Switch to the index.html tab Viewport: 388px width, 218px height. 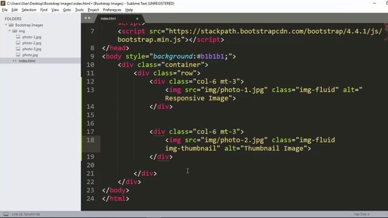(108, 19)
